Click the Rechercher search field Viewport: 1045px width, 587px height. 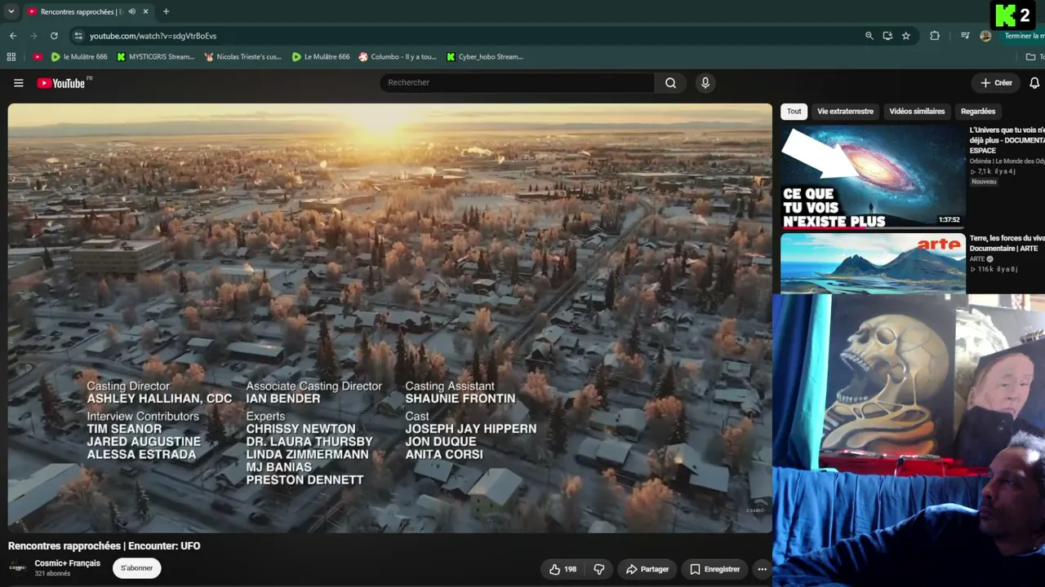(518, 82)
